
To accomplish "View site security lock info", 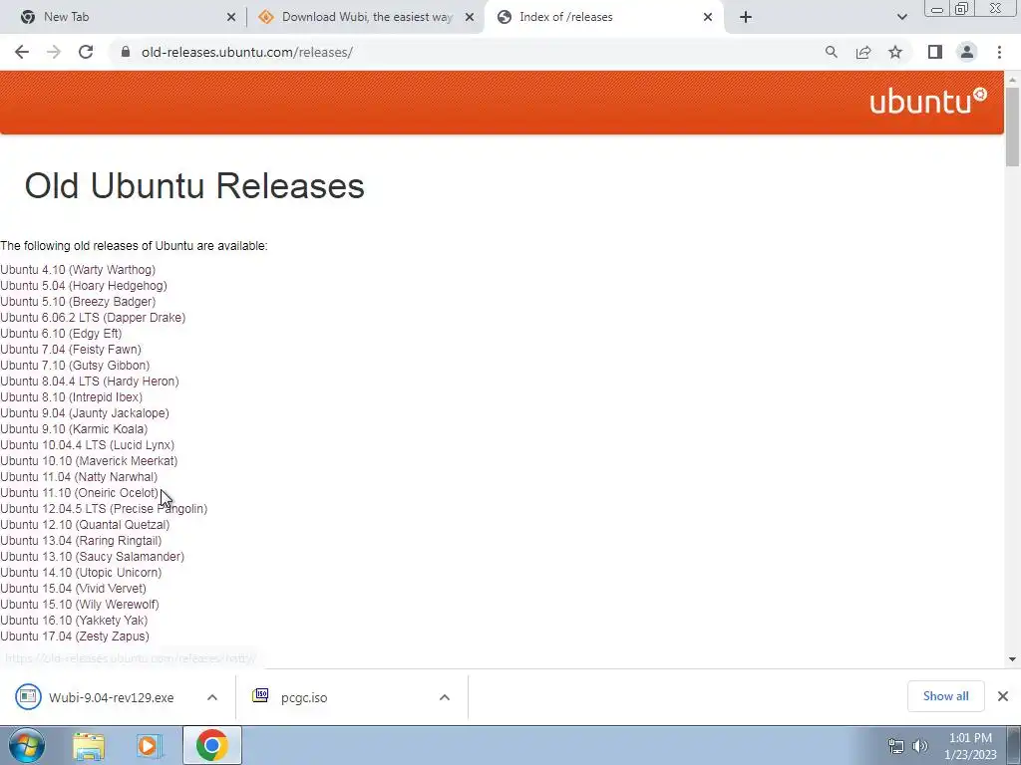I will tap(126, 52).
